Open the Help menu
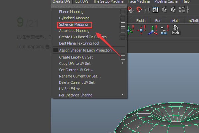Image resolution: width=199 pixels, height=133 pixels. [186, 2]
